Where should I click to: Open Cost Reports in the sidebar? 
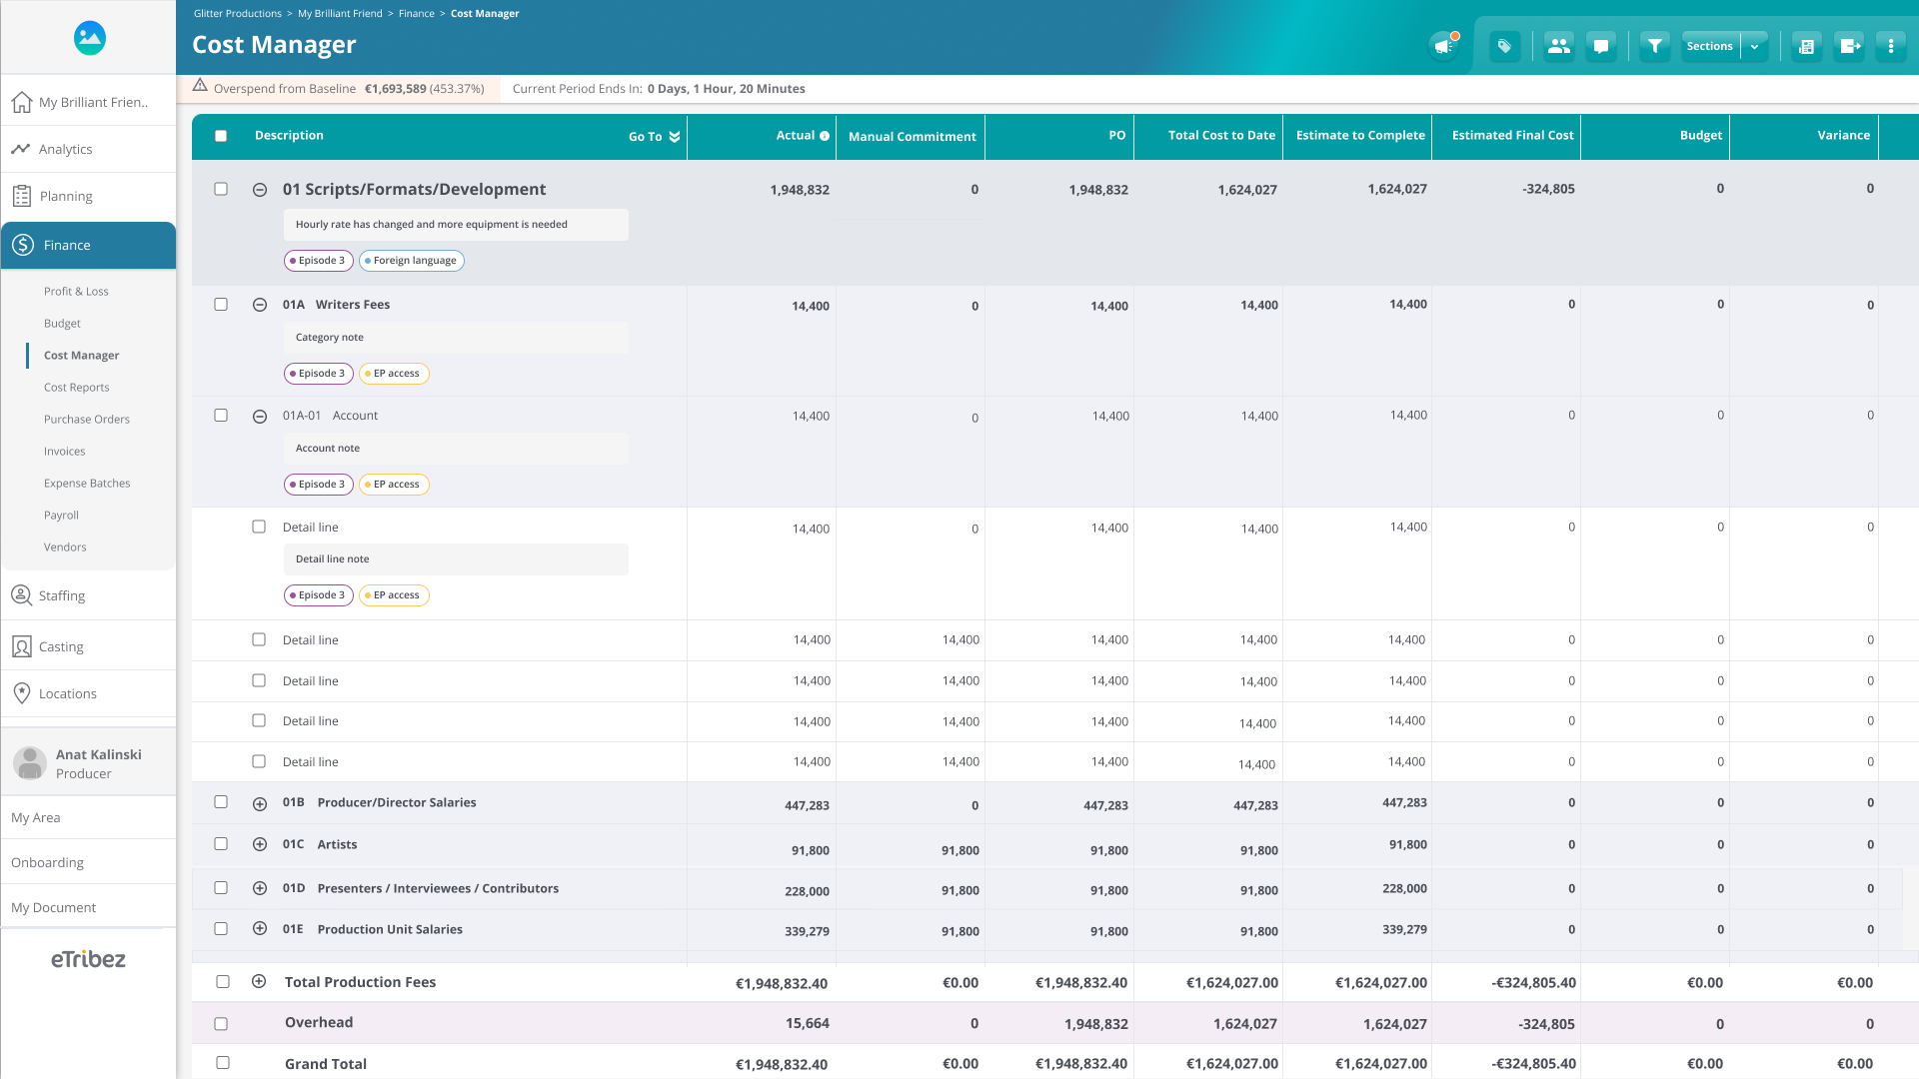(x=77, y=388)
